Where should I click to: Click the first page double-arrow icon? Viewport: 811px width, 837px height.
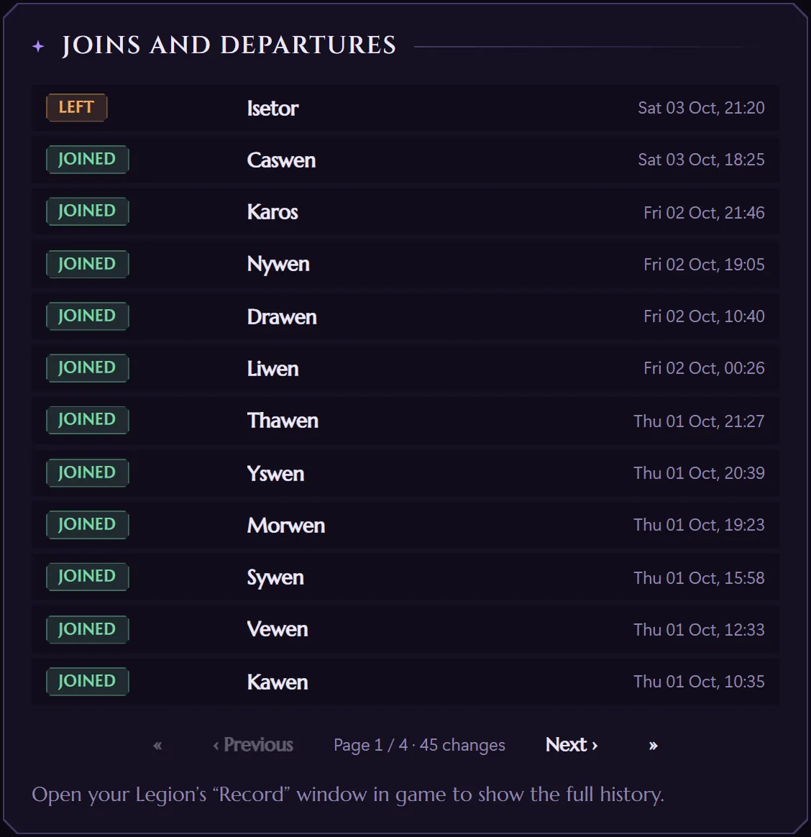coord(157,745)
